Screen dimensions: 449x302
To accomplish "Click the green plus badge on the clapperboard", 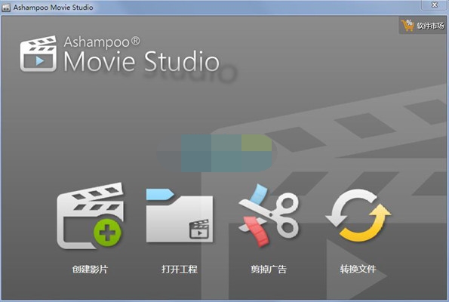I will 107,233.
